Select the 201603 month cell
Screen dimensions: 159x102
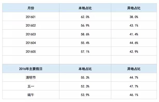(x=31, y=34)
